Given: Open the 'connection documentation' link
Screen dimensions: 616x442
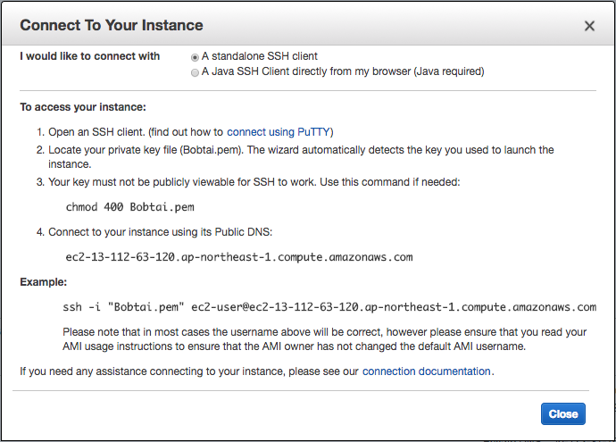Looking at the screenshot, I should point(426,371).
